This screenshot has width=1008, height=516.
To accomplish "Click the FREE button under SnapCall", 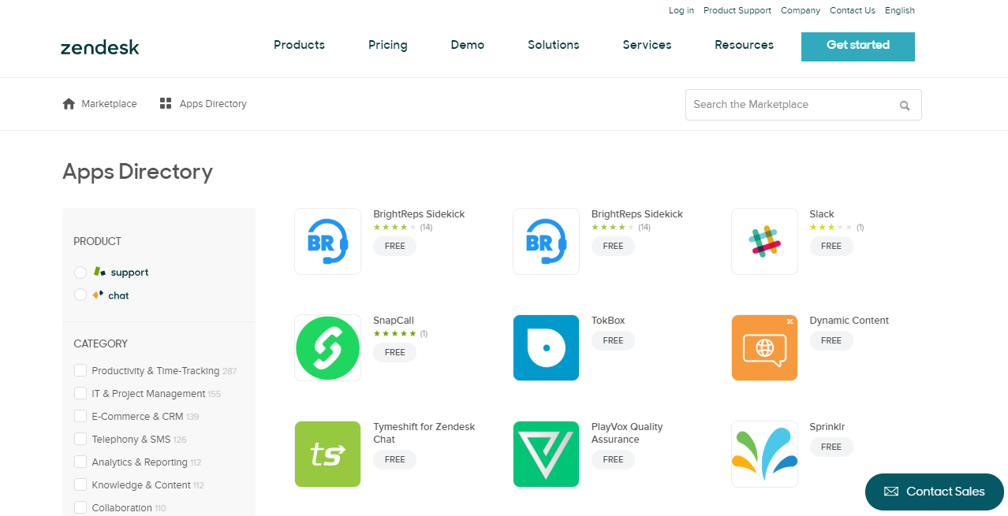I will point(395,352).
